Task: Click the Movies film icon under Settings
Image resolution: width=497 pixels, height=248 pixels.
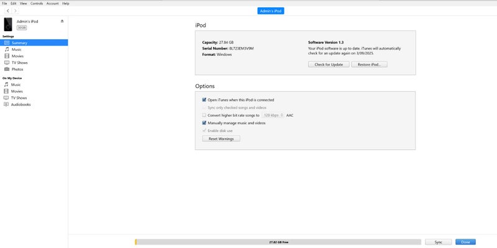Action: (7, 56)
